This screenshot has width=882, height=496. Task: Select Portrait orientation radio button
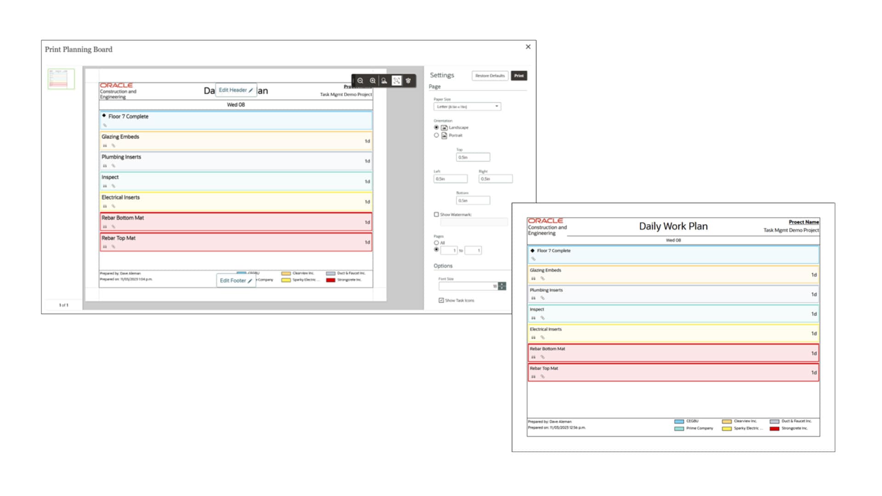tap(436, 135)
